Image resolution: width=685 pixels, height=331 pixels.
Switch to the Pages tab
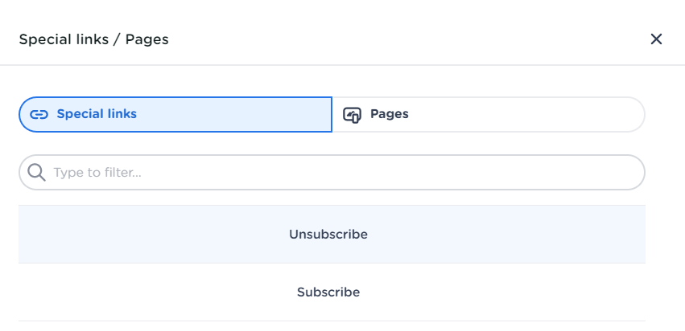(x=488, y=114)
